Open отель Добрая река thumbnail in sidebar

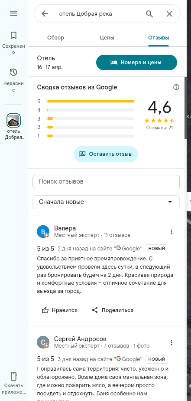pos(13,120)
